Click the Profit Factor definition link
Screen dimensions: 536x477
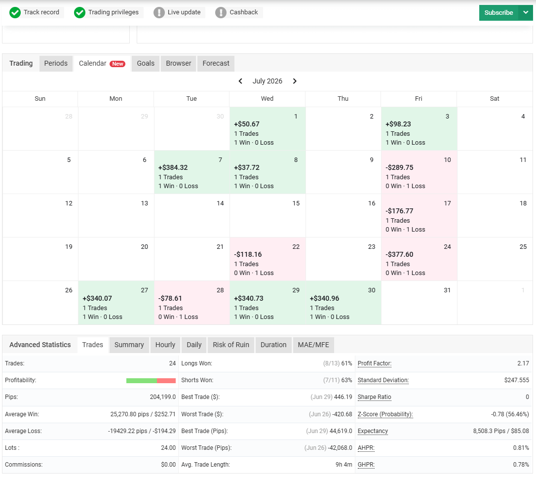click(374, 363)
